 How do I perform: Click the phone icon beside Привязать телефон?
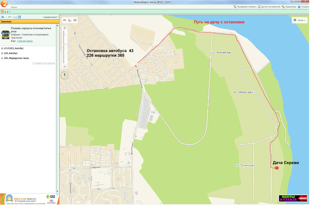235,7
